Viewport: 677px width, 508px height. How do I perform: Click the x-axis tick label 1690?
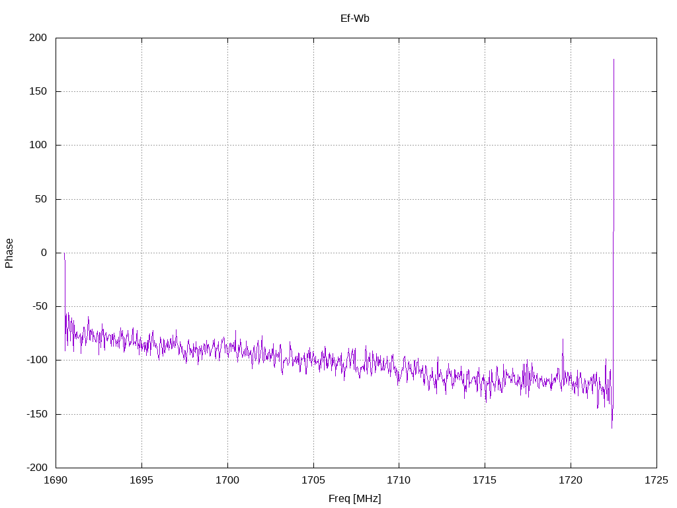pos(56,480)
